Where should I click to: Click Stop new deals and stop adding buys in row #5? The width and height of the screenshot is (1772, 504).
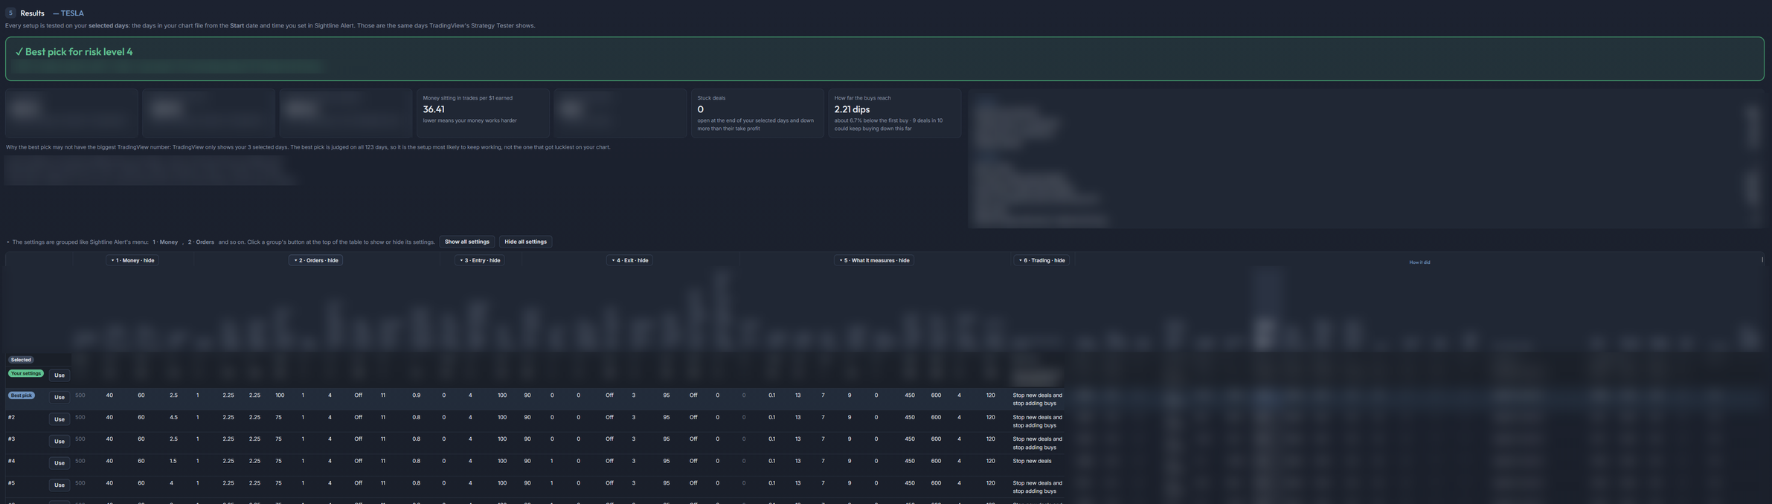pos(1037,487)
